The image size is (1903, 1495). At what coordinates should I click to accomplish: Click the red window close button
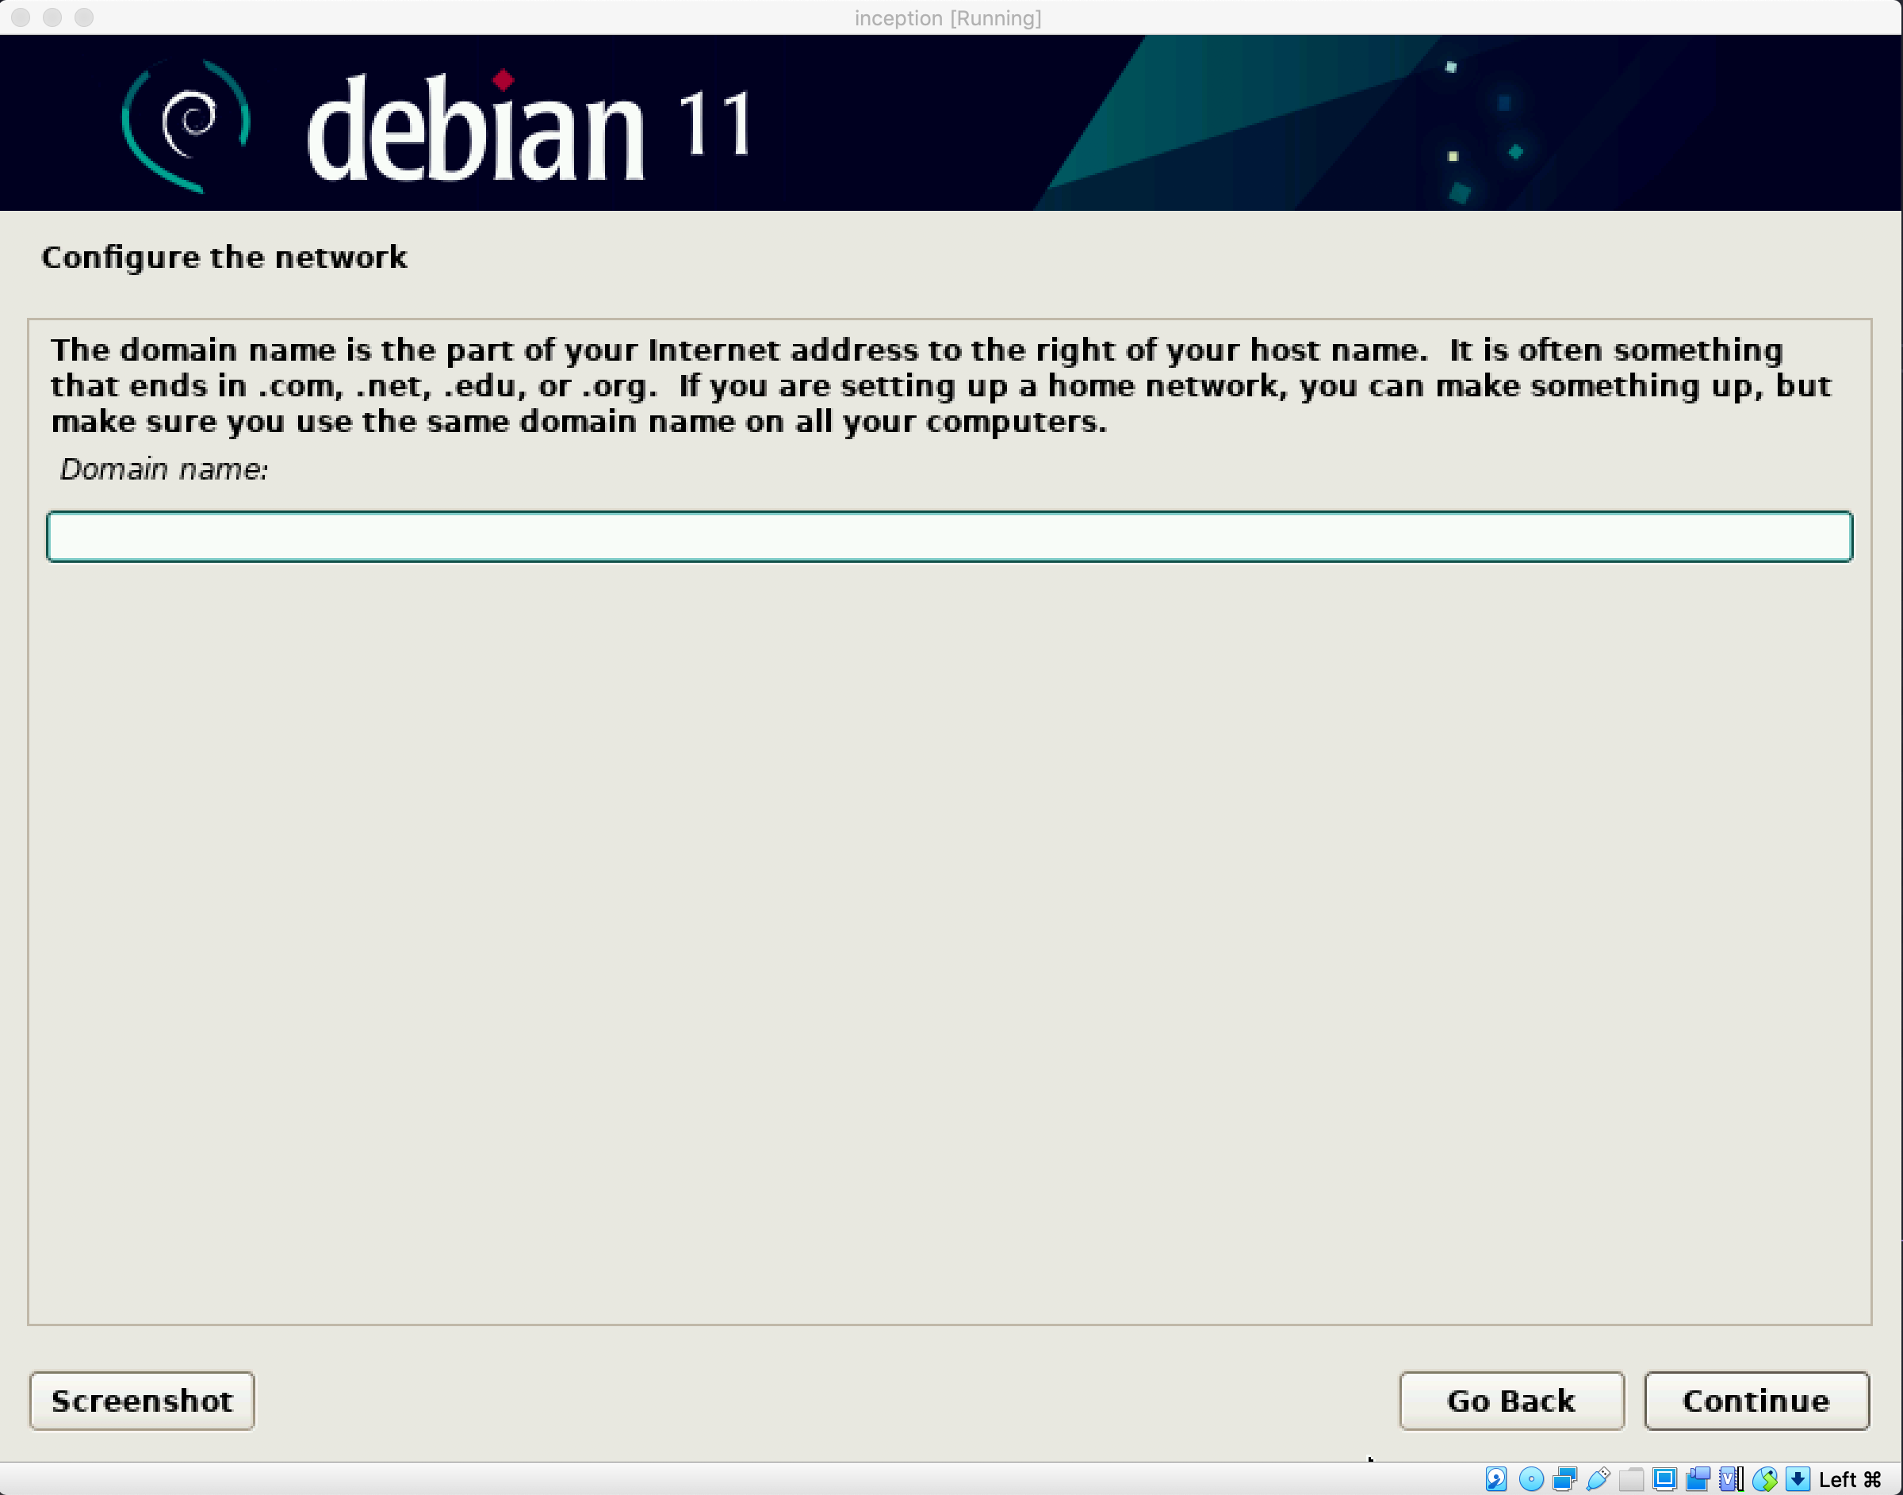(x=21, y=17)
